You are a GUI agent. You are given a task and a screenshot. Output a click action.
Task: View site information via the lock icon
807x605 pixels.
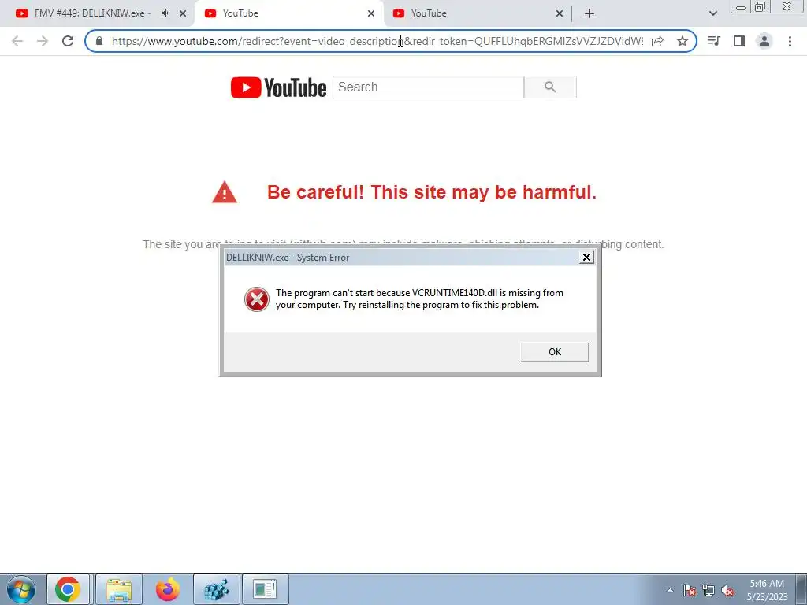pos(99,41)
